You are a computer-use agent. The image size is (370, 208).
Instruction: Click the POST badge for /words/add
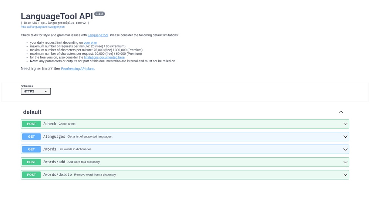[31, 162]
